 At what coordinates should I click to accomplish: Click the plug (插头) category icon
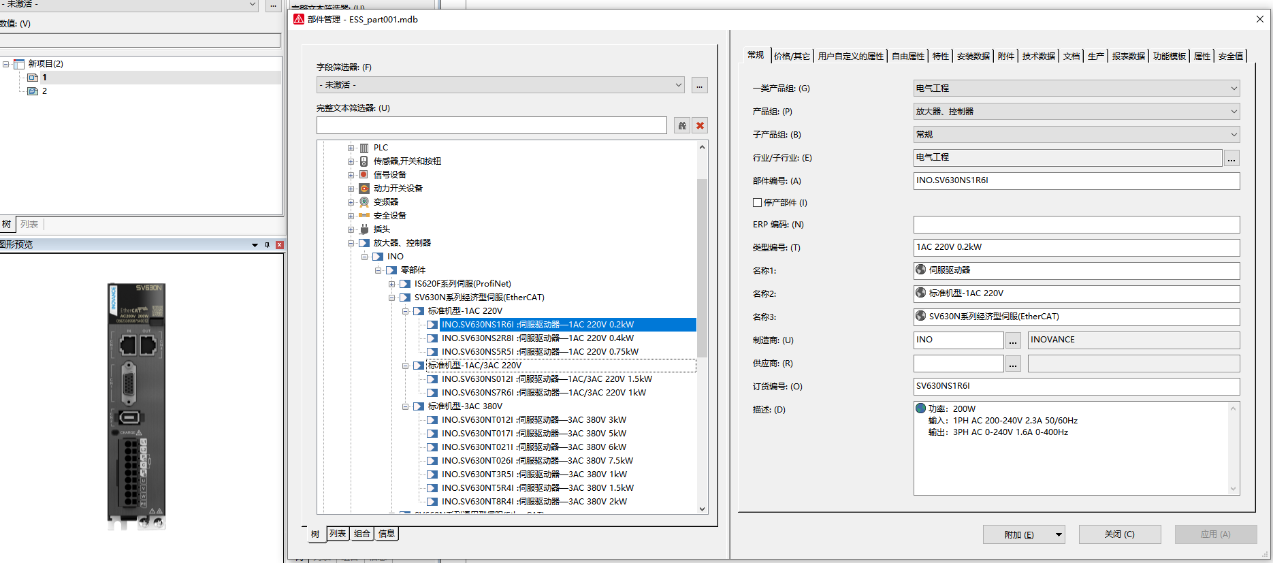(364, 229)
